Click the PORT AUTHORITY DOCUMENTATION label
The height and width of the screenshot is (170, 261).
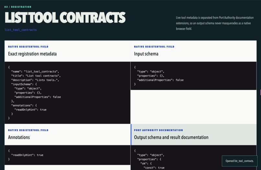click(158, 130)
